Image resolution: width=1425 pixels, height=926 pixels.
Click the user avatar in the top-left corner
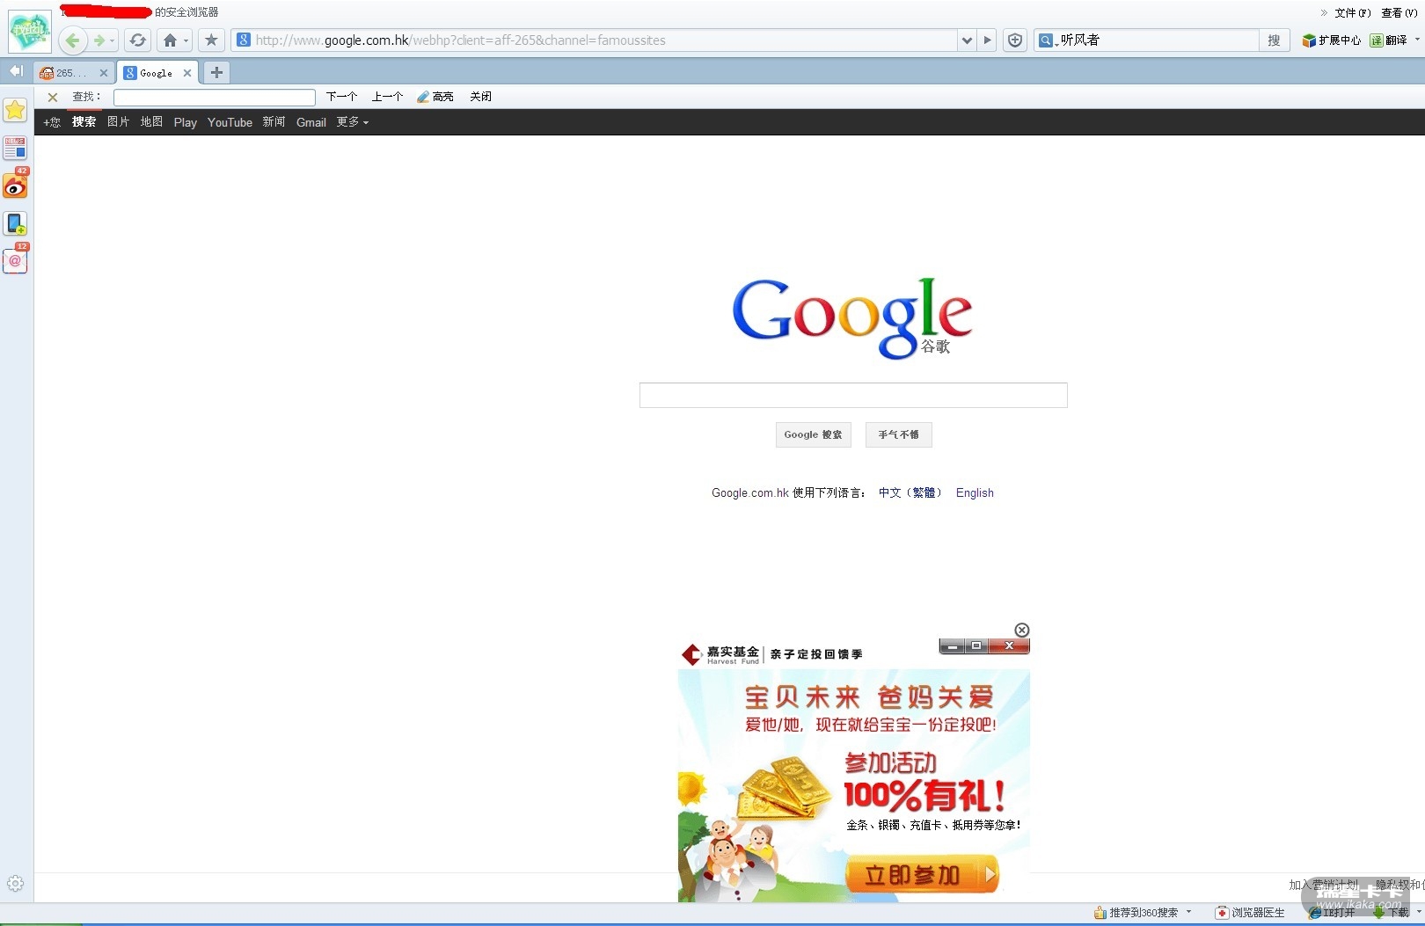point(30,31)
